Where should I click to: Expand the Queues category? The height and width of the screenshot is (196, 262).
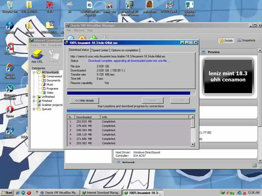(34, 109)
